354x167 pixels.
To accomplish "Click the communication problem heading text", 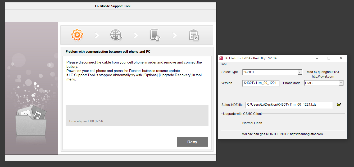I will point(108,52).
